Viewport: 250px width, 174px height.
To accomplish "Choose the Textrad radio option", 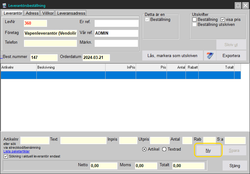I will [x=164, y=149].
